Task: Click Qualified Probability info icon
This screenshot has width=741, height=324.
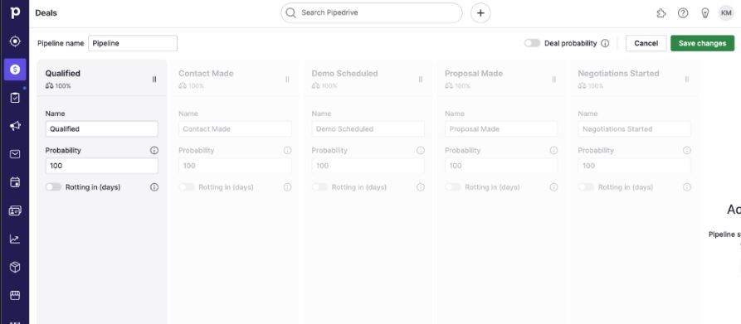Action: (154, 151)
